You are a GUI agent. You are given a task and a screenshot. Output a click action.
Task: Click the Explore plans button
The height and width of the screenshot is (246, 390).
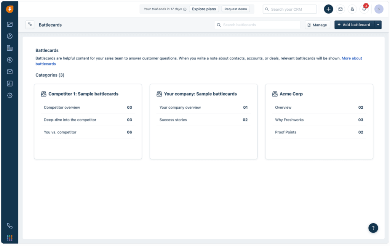(204, 9)
